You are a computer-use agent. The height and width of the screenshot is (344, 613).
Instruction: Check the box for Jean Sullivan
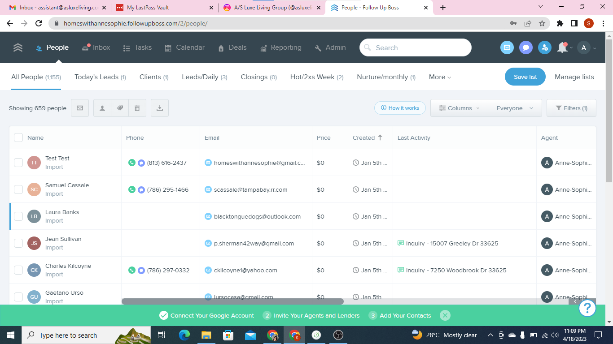(18, 243)
